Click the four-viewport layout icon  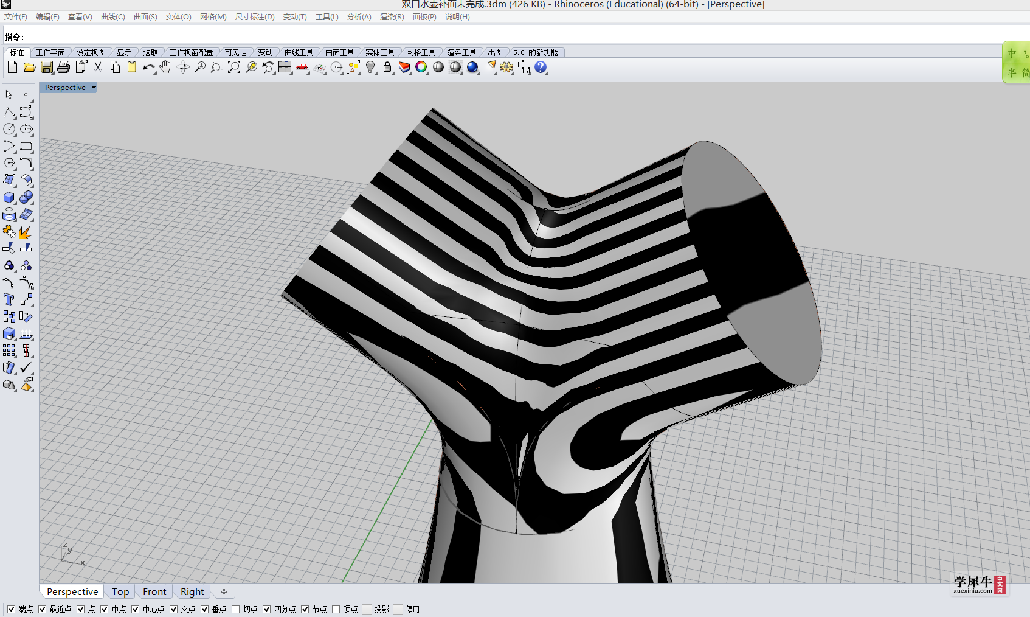[285, 68]
